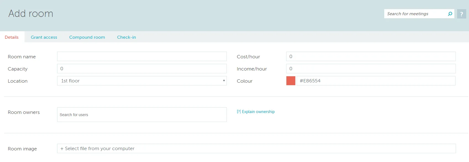Click the Colour field label

(245, 81)
